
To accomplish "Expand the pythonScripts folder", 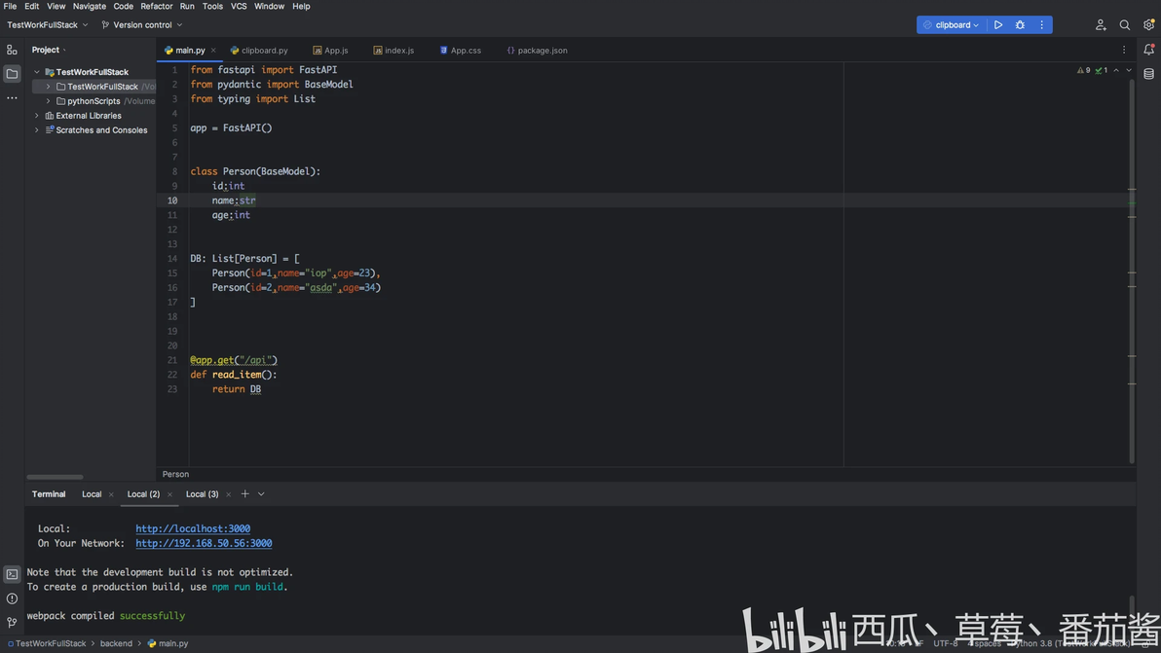I will coord(48,101).
